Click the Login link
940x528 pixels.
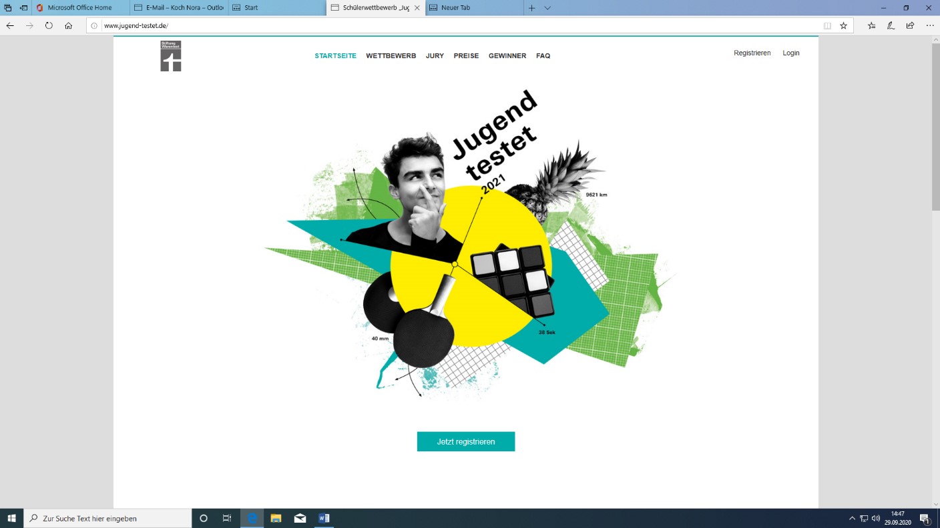[x=790, y=53]
